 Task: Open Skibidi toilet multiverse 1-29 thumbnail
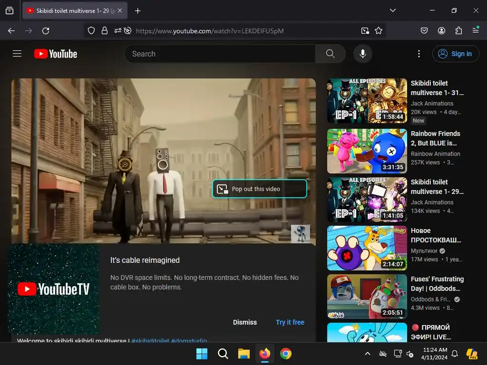(x=367, y=200)
